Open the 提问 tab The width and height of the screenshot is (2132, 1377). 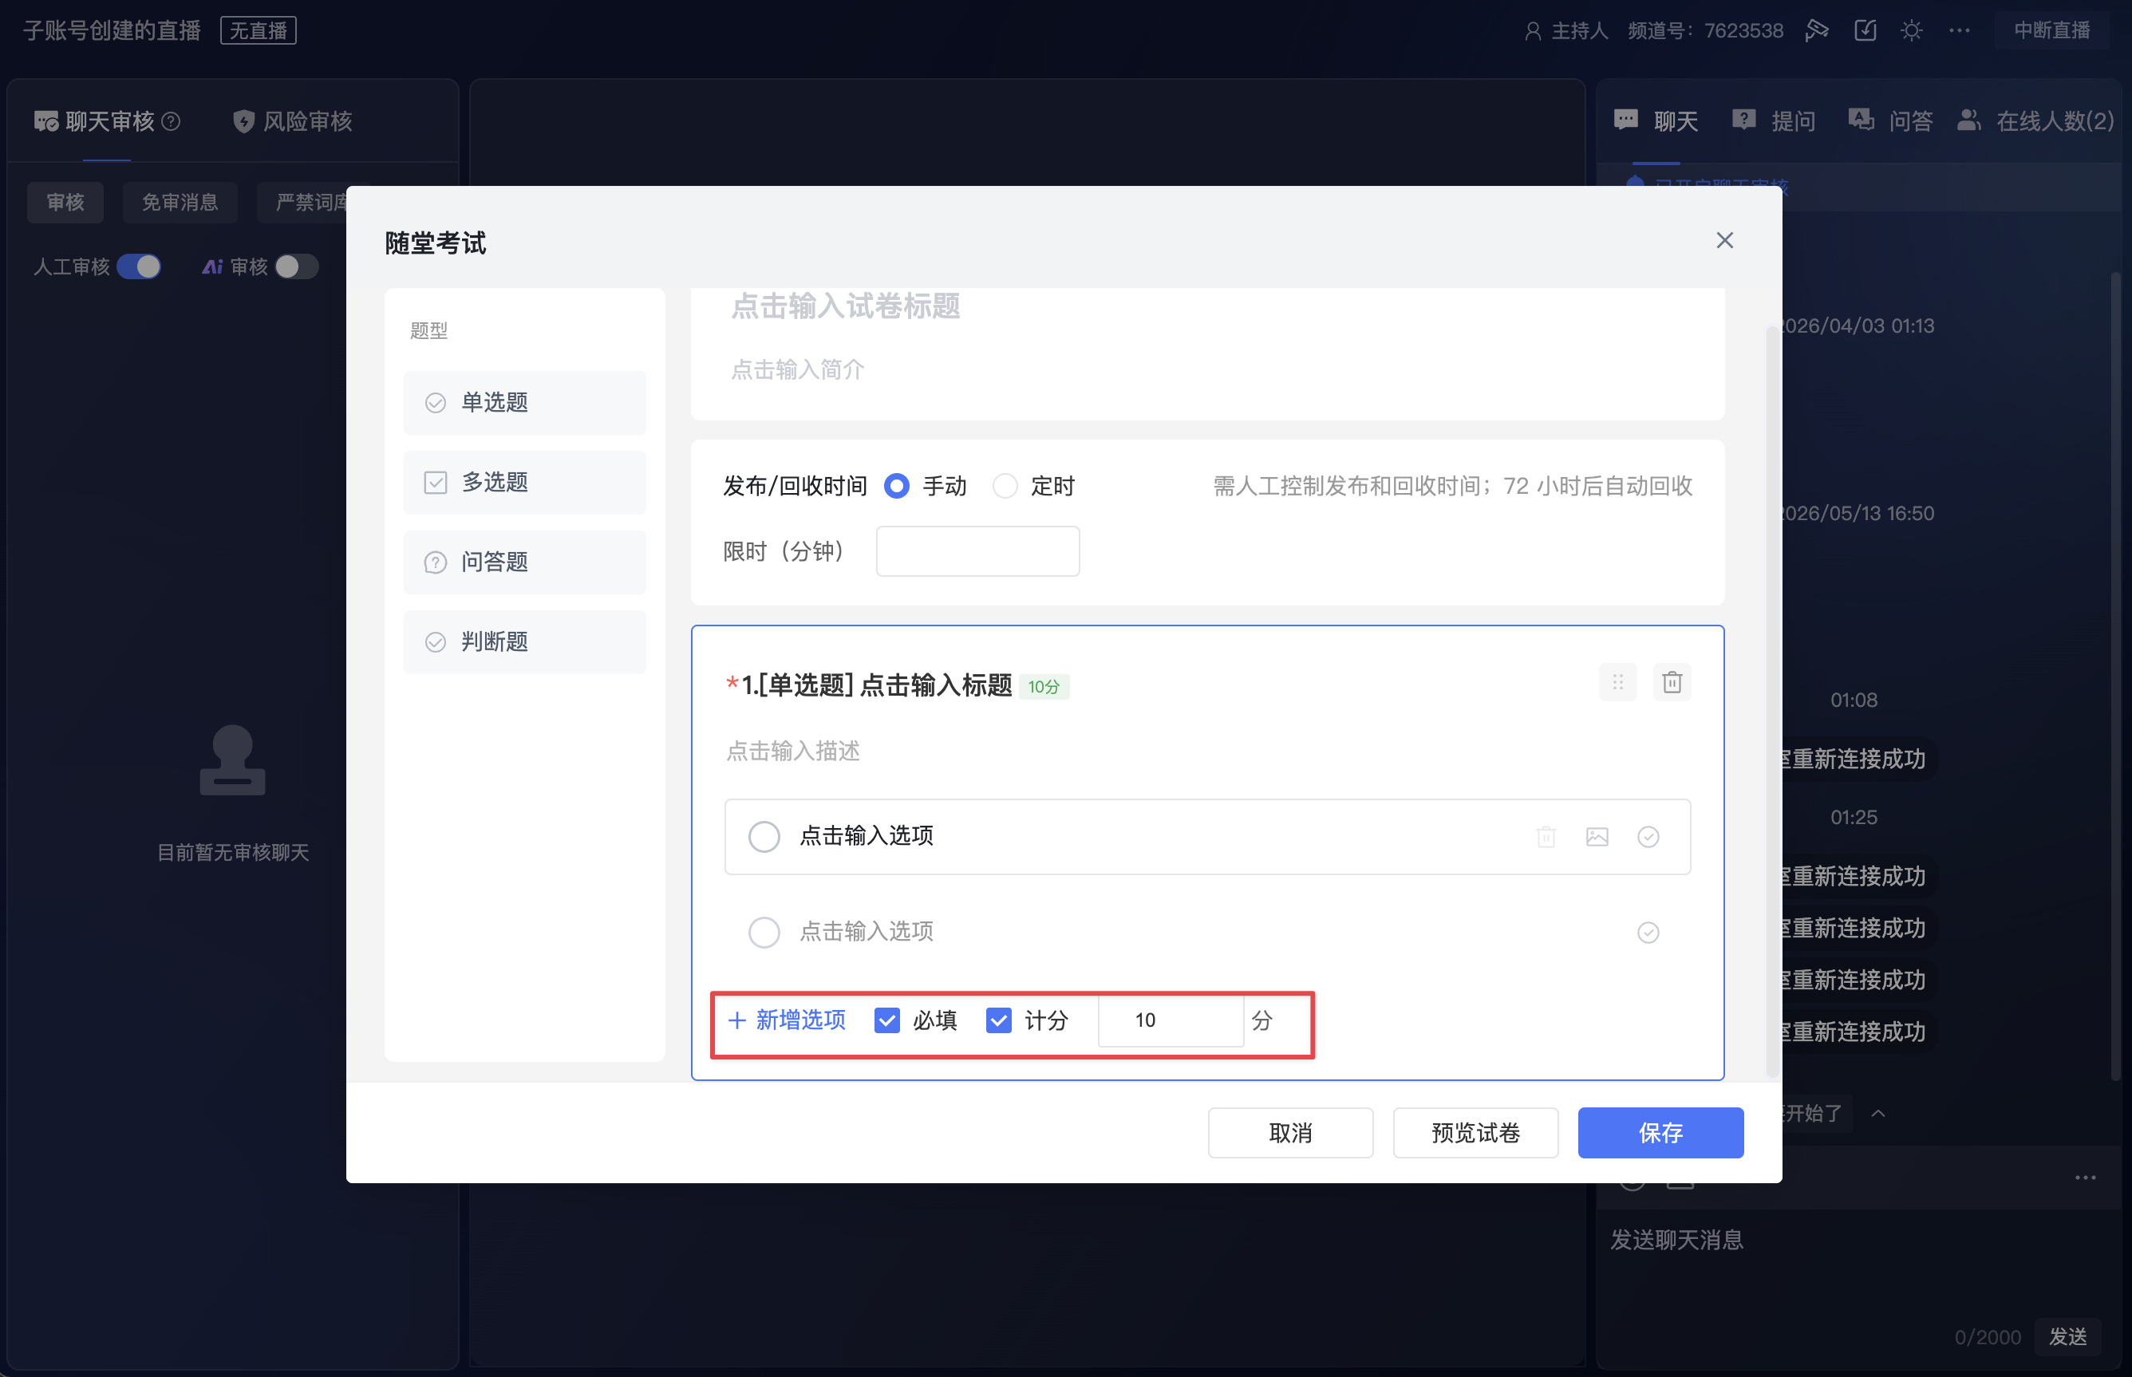1774,120
